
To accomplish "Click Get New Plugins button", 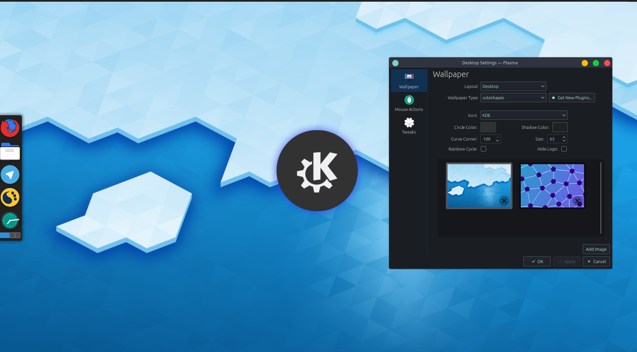I will tap(572, 98).
